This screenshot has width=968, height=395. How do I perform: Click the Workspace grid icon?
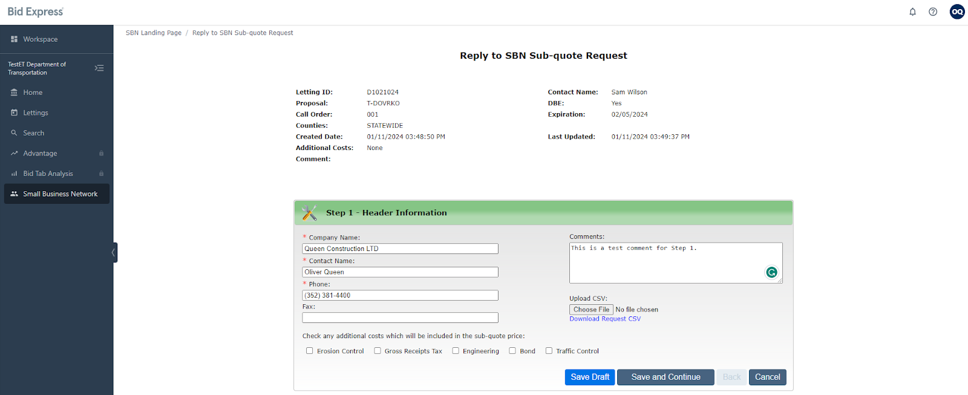click(x=14, y=39)
